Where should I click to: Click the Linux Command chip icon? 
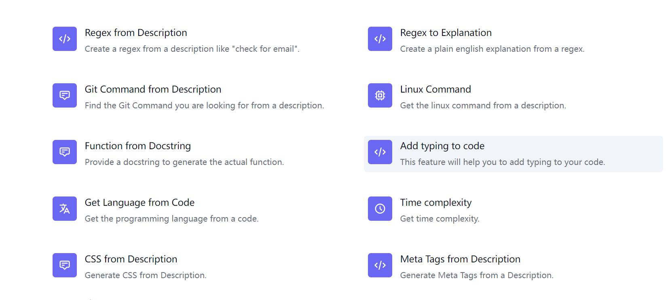pyautogui.click(x=380, y=95)
